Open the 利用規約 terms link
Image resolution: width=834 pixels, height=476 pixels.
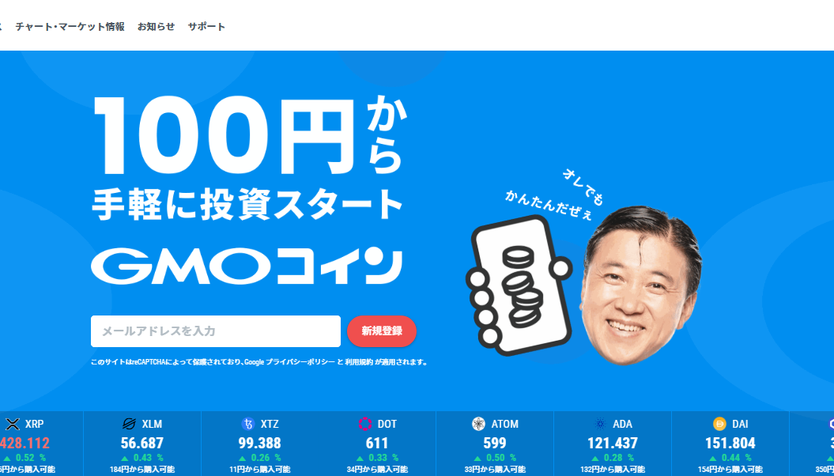pos(358,362)
